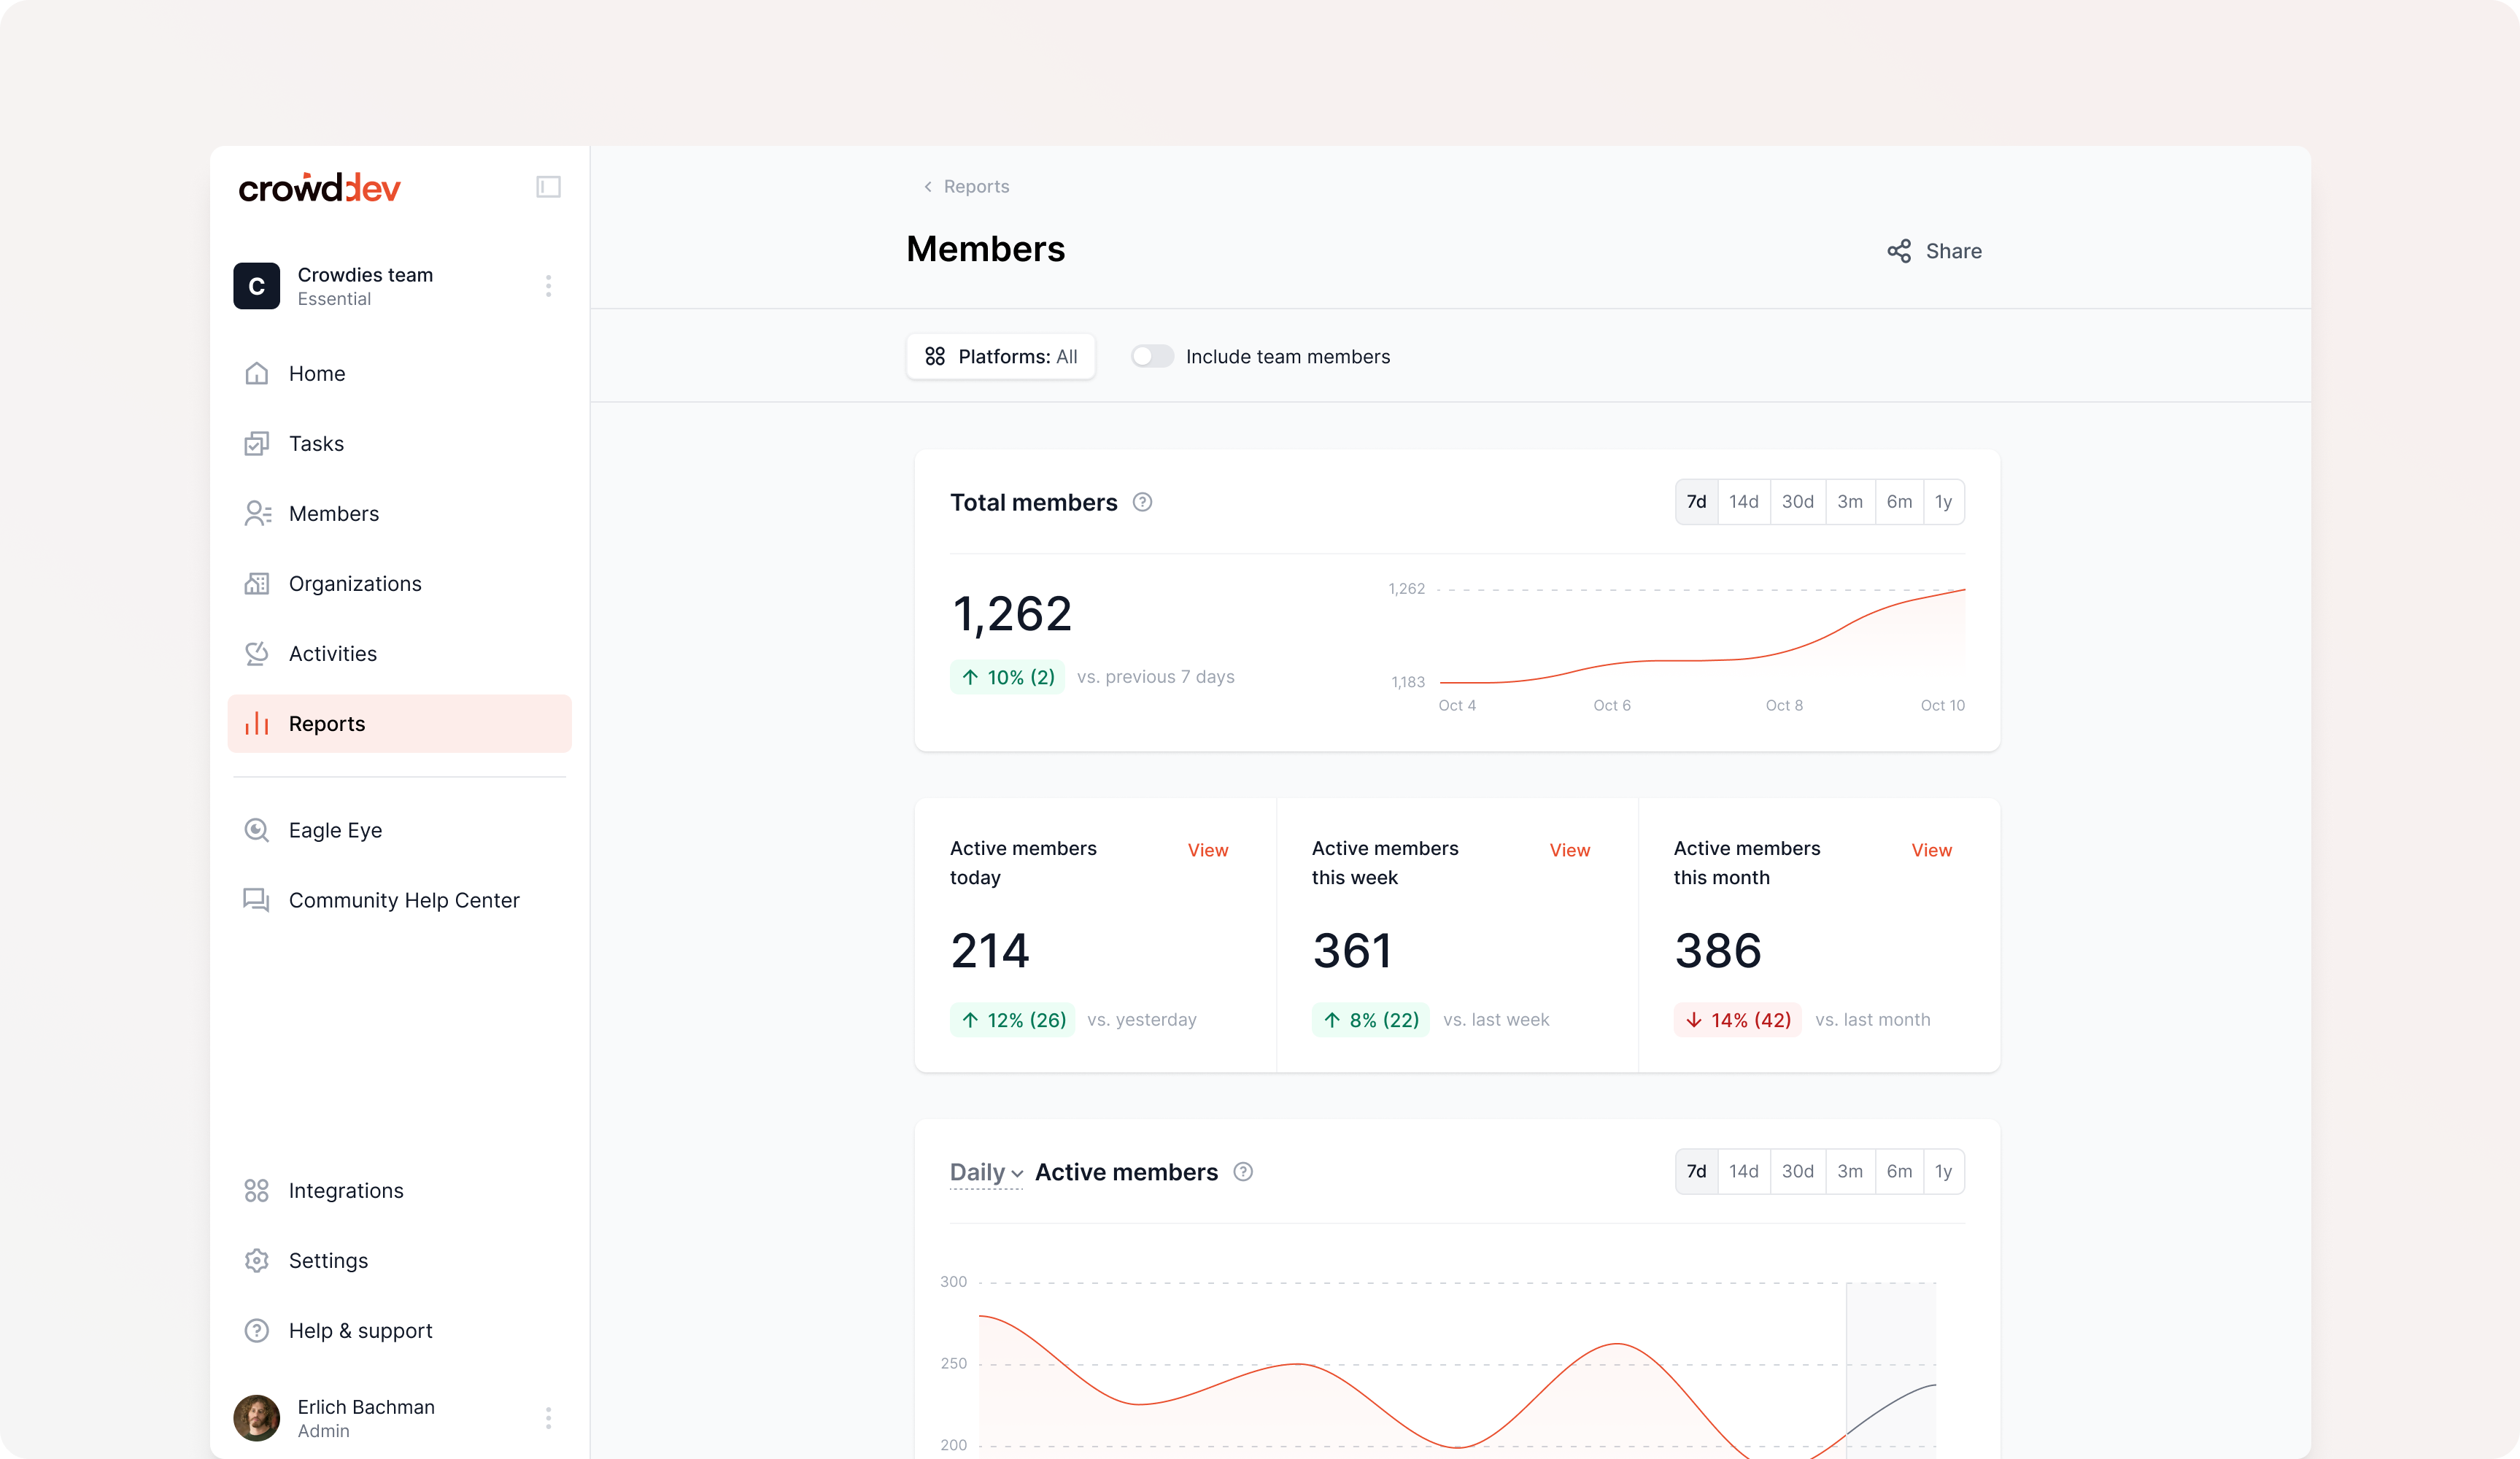Screen dimensions: 2520x1459
Task: Expand the Daily granularity dropdown
Action: pos(986,1172)
